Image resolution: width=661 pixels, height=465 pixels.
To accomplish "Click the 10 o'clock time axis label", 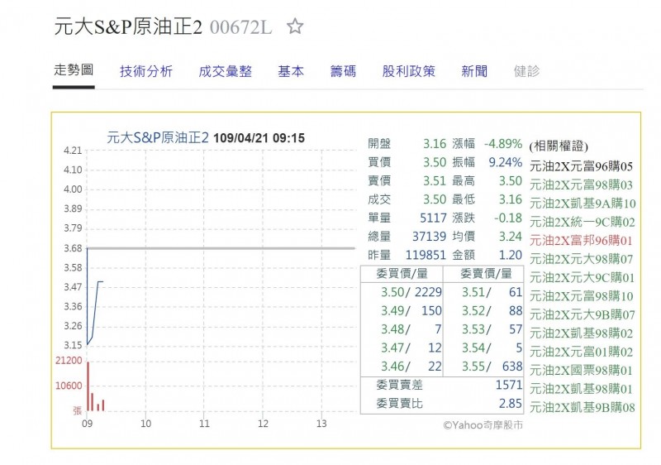I will click(146, 424).
